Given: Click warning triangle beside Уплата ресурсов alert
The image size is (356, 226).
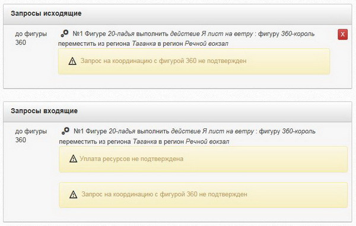Looking at the screenshot, I should (x=73, y=159).
